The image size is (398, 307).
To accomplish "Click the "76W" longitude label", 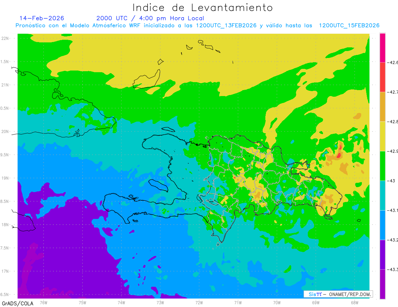I will point(43,303).
